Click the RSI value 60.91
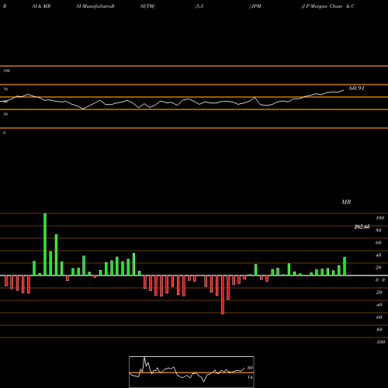 coord(356,88)
